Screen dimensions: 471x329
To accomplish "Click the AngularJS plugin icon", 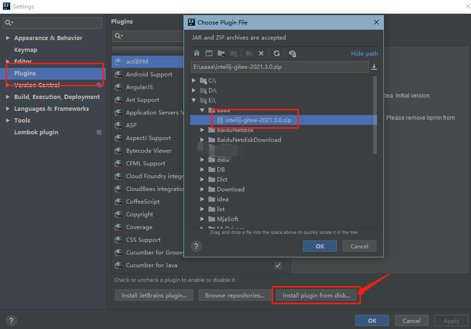I will [x=119, y=87].
